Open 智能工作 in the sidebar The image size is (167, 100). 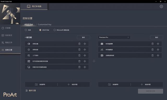(10, 43)
